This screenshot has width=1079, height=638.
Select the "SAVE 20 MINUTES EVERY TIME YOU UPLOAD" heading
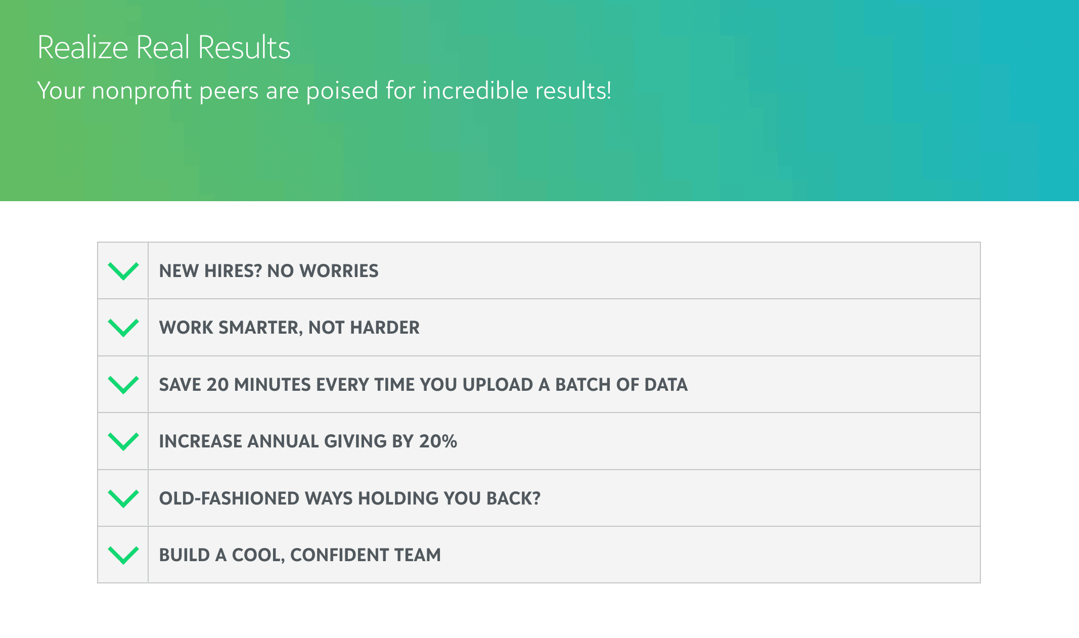point(423,384)
